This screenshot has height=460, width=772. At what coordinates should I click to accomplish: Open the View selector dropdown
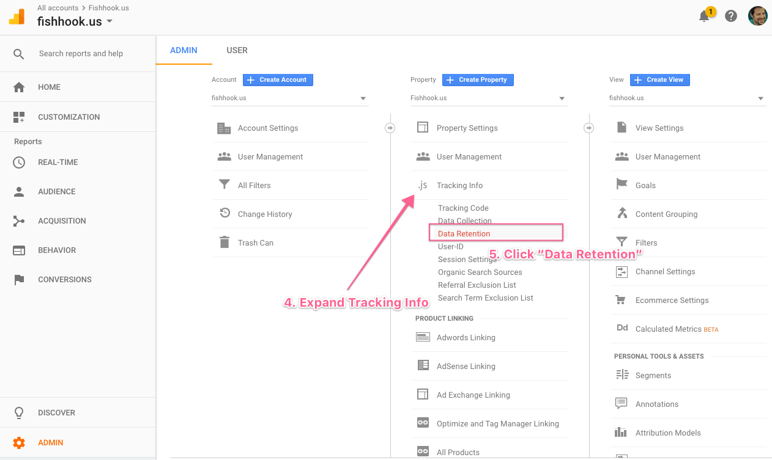tap(688, 98)
